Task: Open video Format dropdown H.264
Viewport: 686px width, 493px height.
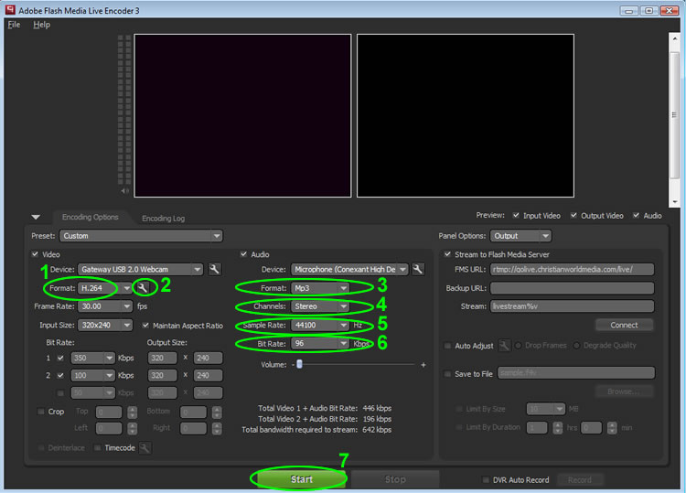Action: pyautogui.click(x=105, y=288)
